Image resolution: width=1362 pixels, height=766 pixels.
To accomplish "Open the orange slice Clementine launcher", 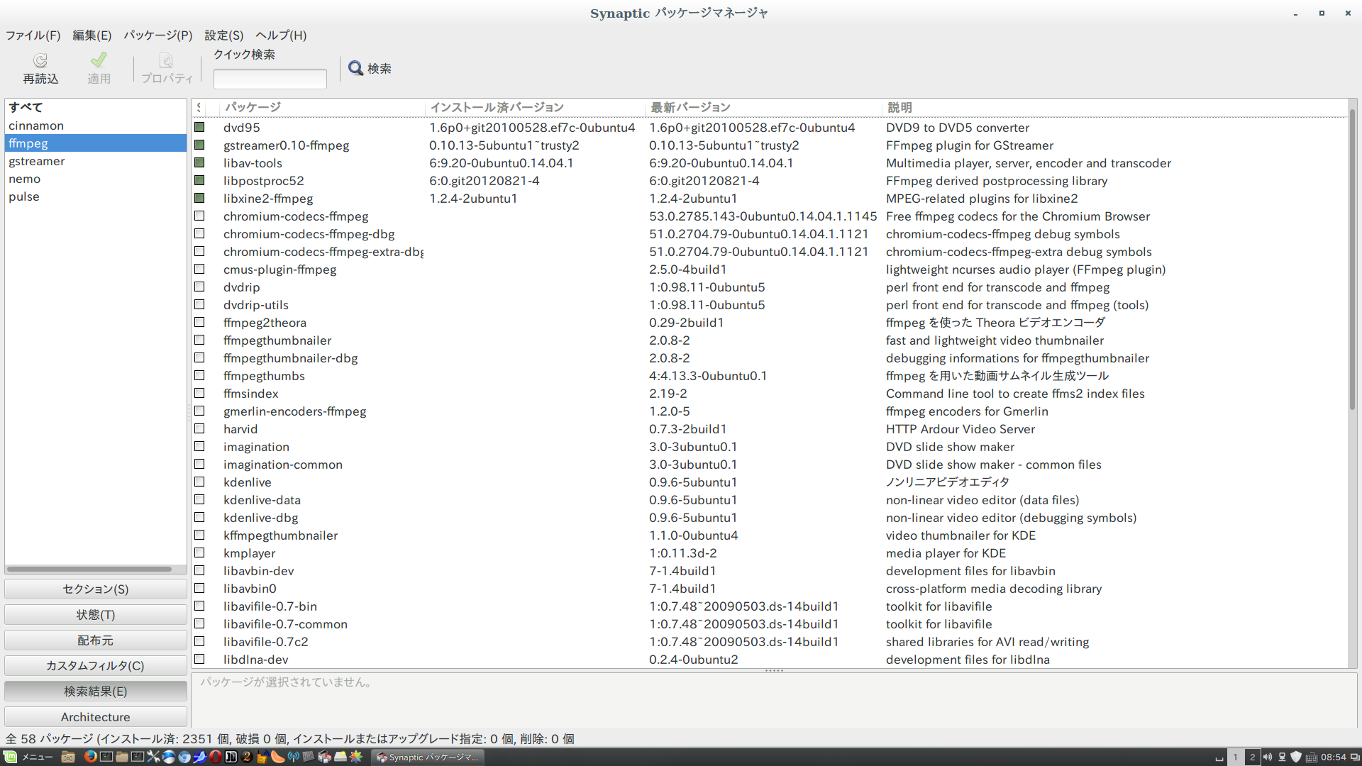I will [x=278, y=757].
